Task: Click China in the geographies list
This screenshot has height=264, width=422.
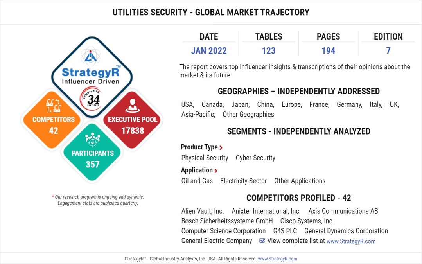Action: 266,104
